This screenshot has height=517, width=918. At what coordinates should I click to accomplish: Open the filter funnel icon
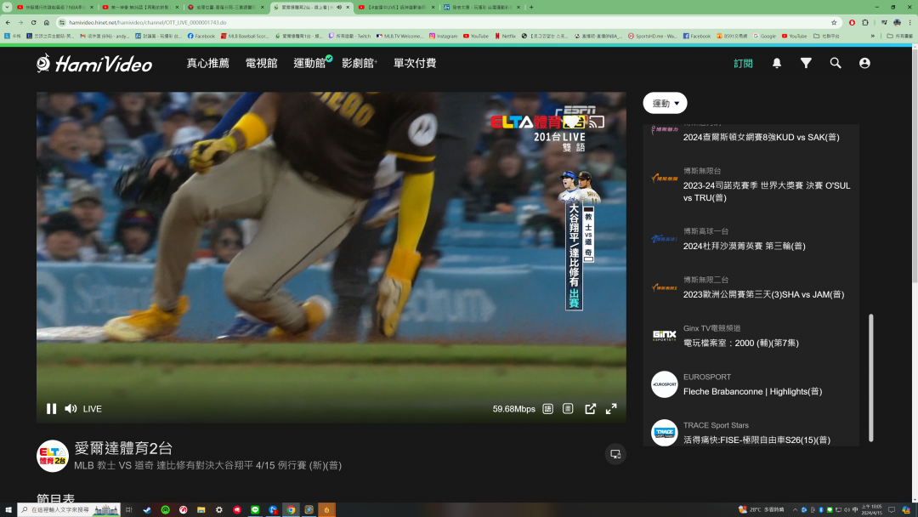tap(806, 63)
